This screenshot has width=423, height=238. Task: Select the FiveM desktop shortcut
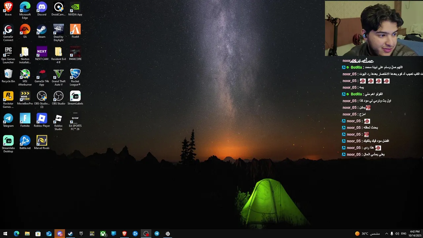[x=75, y=31]
